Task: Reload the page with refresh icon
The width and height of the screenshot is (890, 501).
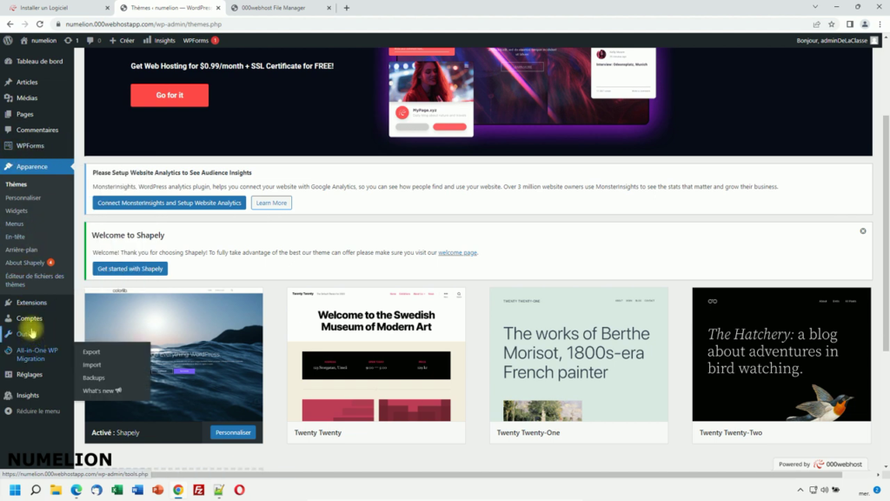Action: click(40, 23)
